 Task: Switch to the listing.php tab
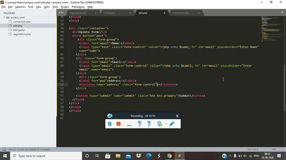109,13
